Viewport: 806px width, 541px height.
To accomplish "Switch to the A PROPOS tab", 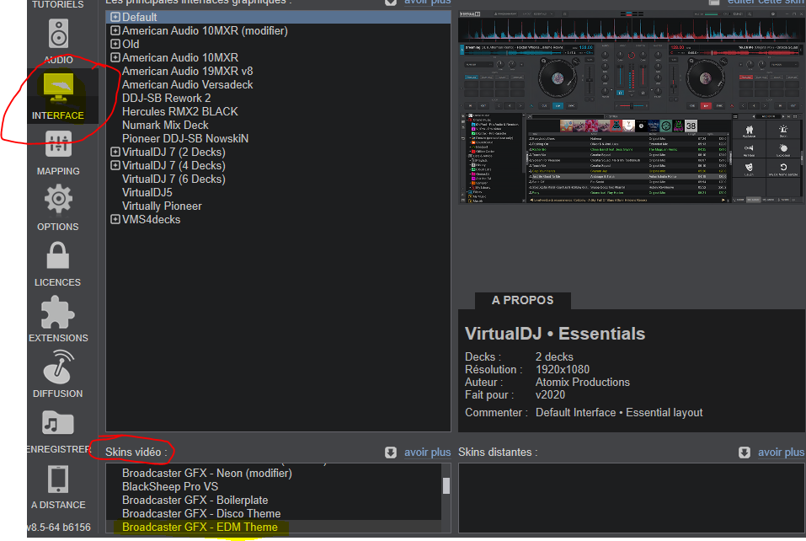I will [x=523, y=300].
